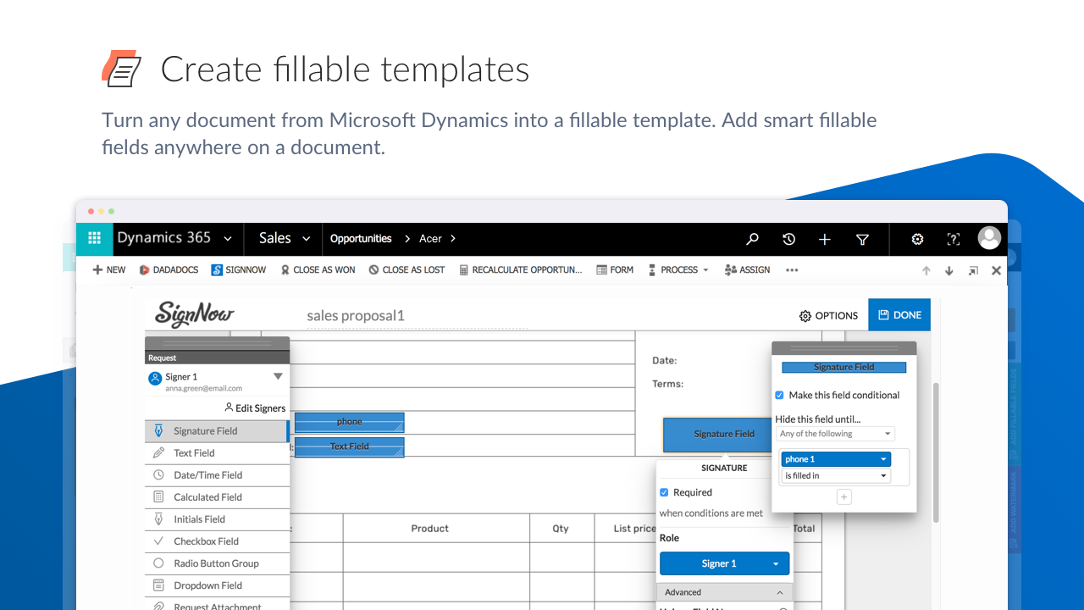Open the Any of the following dropdown
Image resolution: width=1084 pixels, height=610 pixels.
point(835,434)
